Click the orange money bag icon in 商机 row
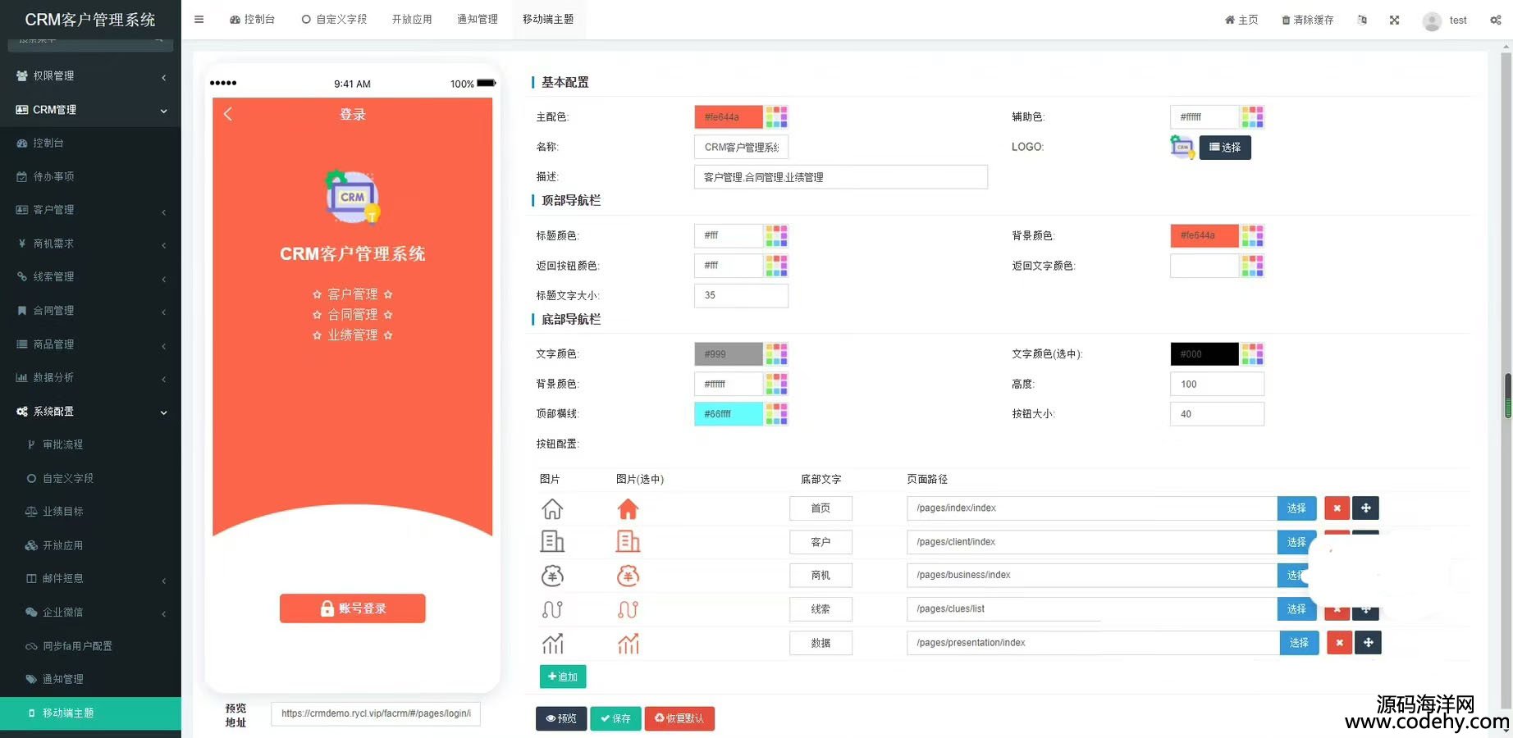The width and height of the screenshot is (1513, 738). pyautogui.click(x=628, y=576)
